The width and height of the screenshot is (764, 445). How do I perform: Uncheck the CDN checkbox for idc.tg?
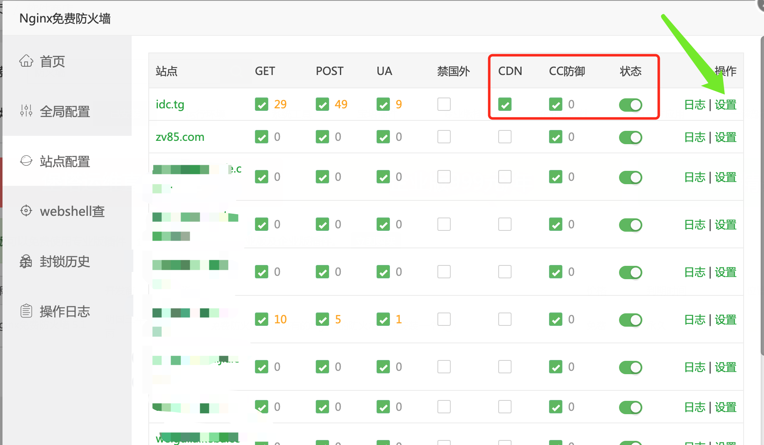tap(505, 105)
